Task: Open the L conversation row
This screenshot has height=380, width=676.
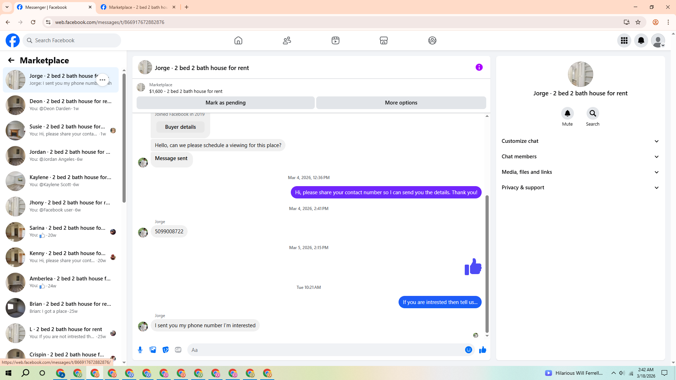Action: coord(61,333)
